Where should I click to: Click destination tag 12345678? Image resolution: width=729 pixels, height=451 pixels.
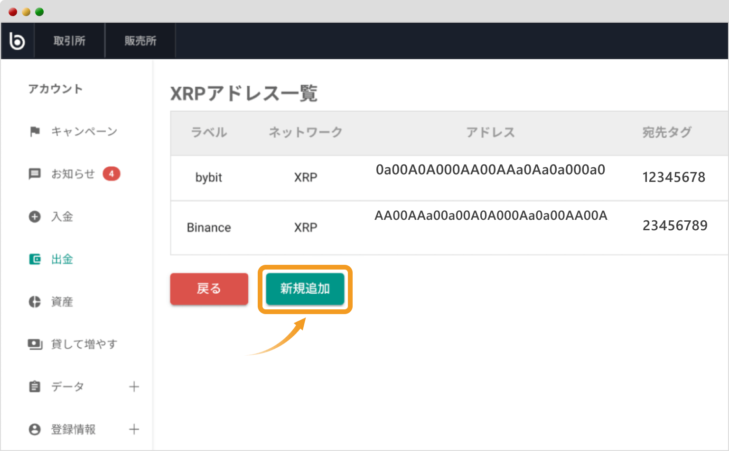point(673,177)
